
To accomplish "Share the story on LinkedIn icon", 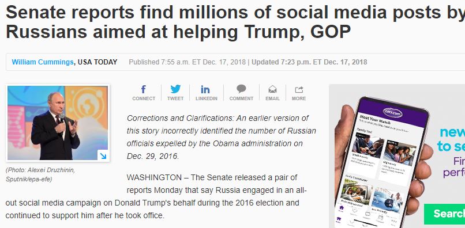I will [x=206, y=93].
